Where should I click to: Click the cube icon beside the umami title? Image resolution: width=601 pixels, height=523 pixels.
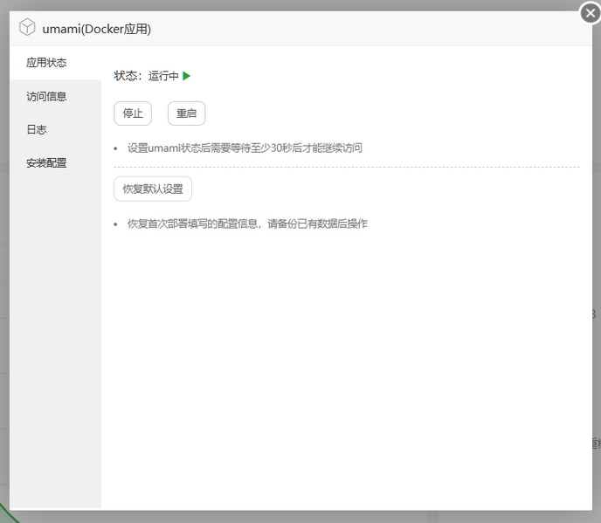click(27, 28)
